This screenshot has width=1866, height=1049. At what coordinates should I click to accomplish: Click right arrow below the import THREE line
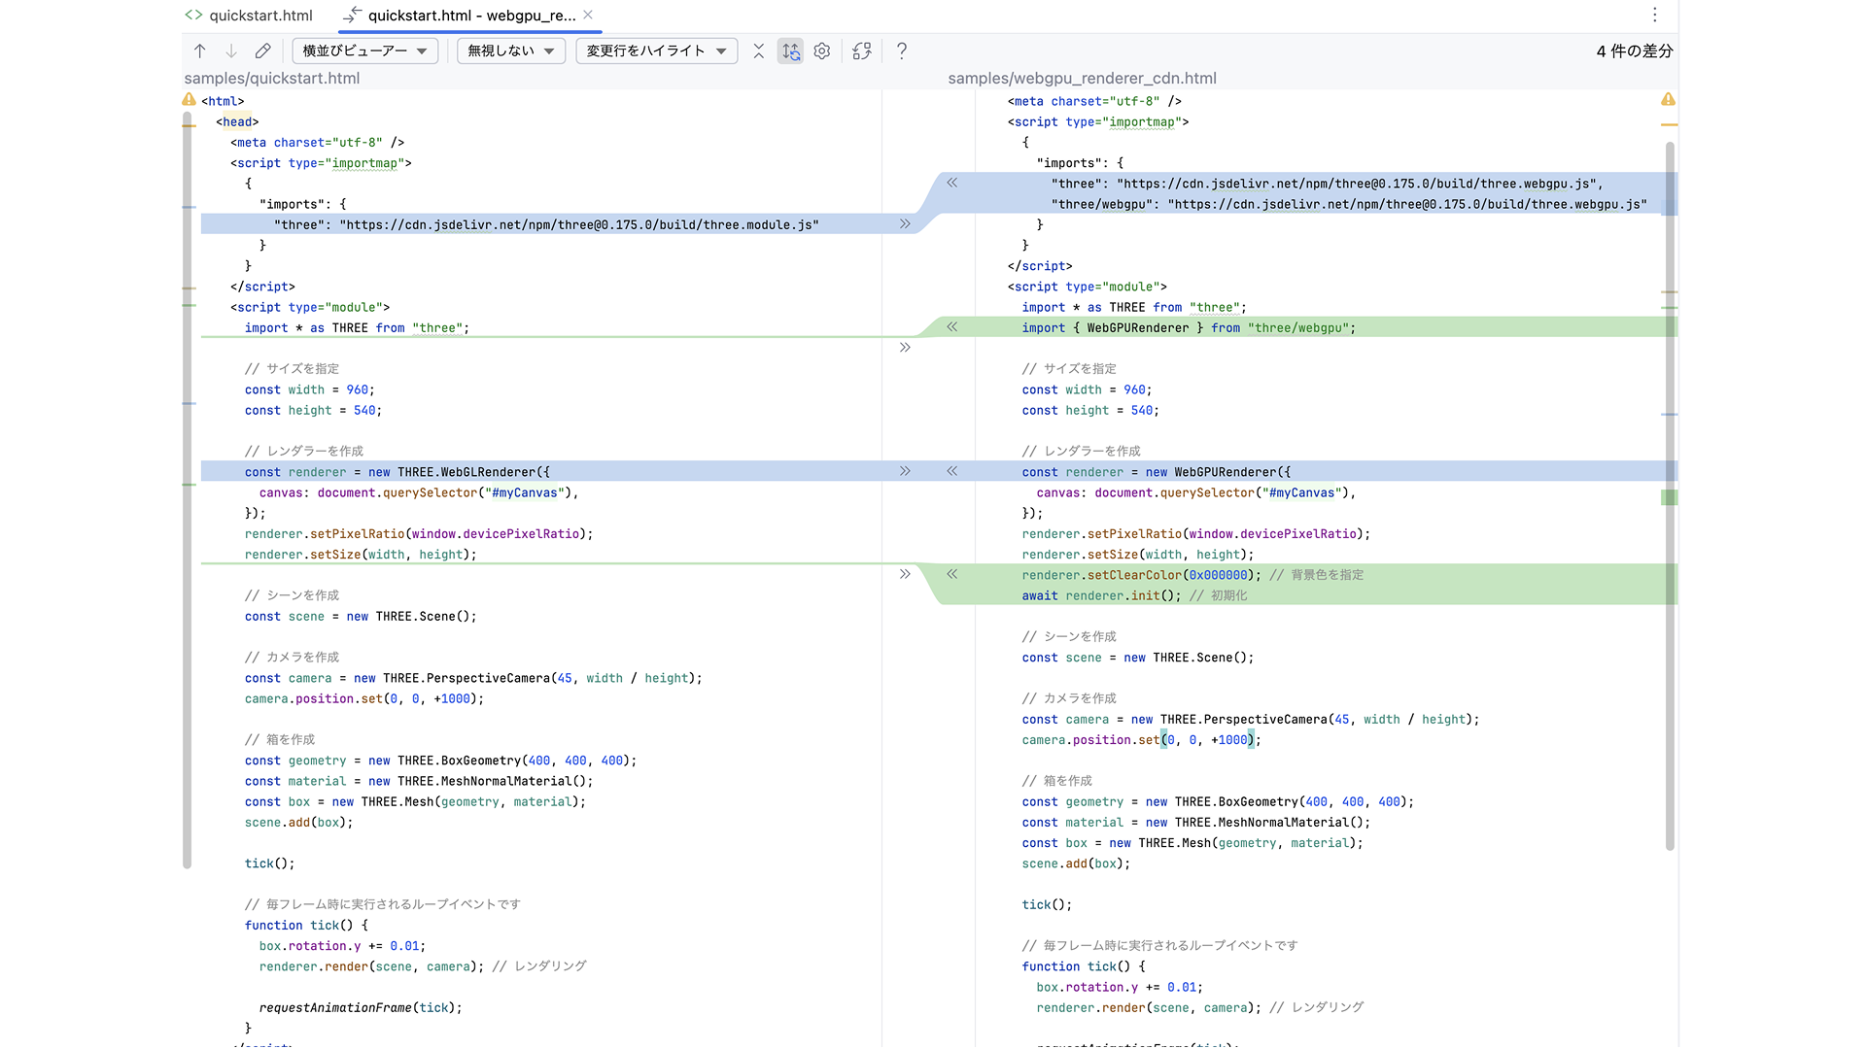[905, 348]
